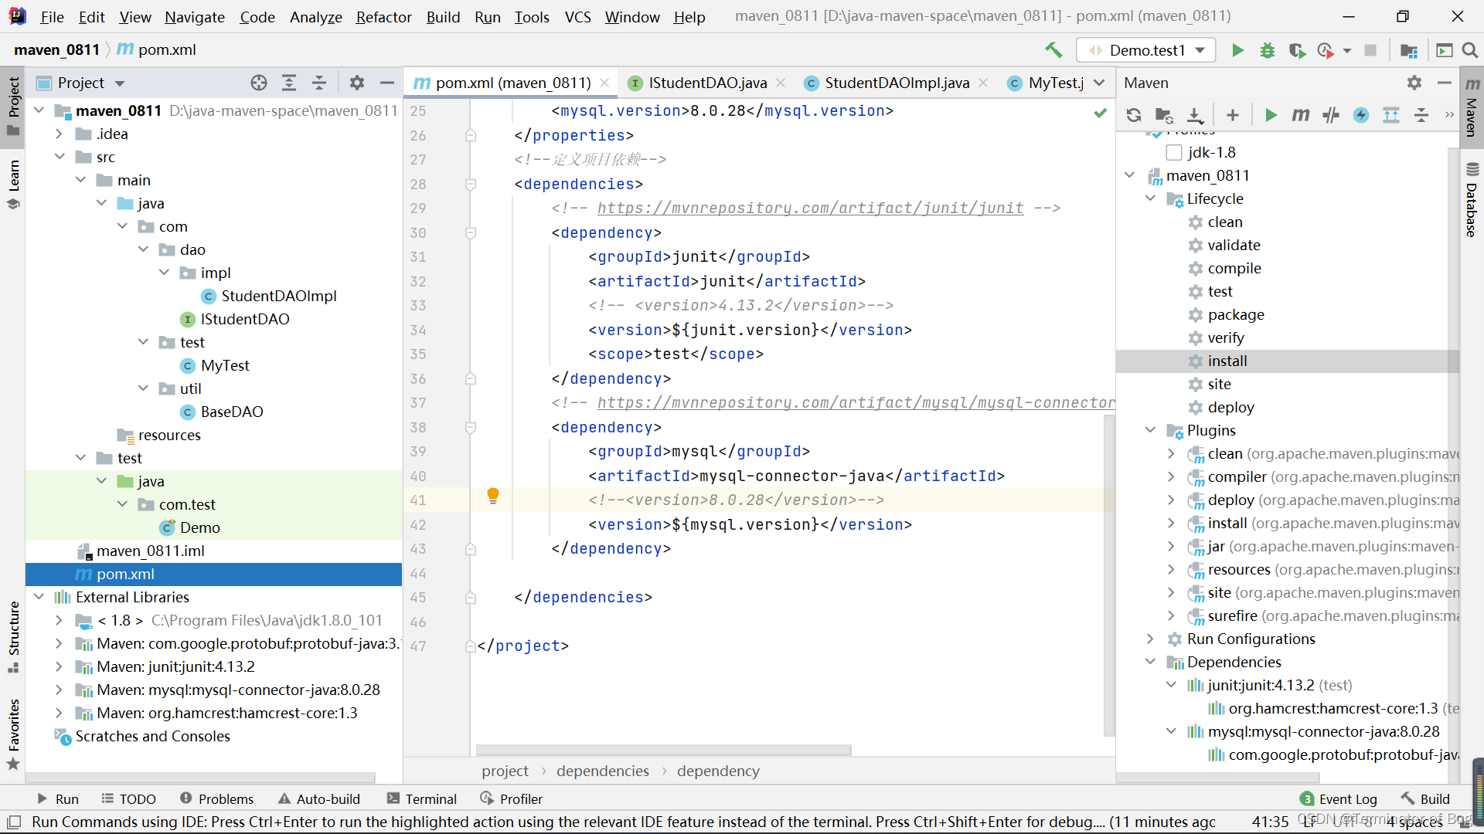Select install lifecycle goal in Maven
1484x834 pixels.
coord(1227,361)
